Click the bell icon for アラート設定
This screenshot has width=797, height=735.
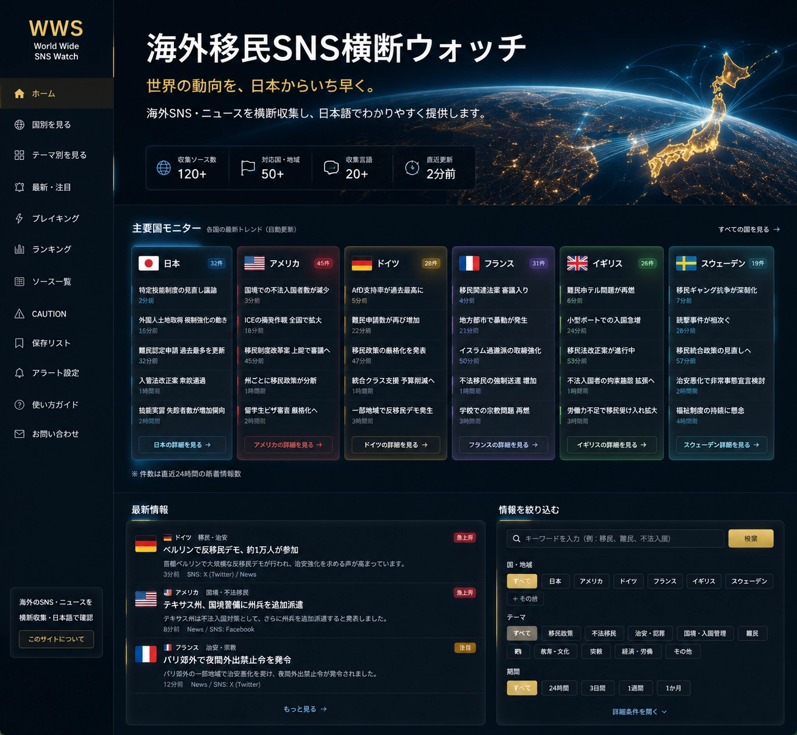[x=20, y=373]
